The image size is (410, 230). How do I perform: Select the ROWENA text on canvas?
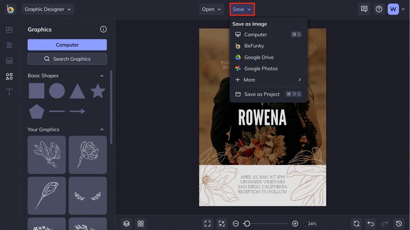262,118
